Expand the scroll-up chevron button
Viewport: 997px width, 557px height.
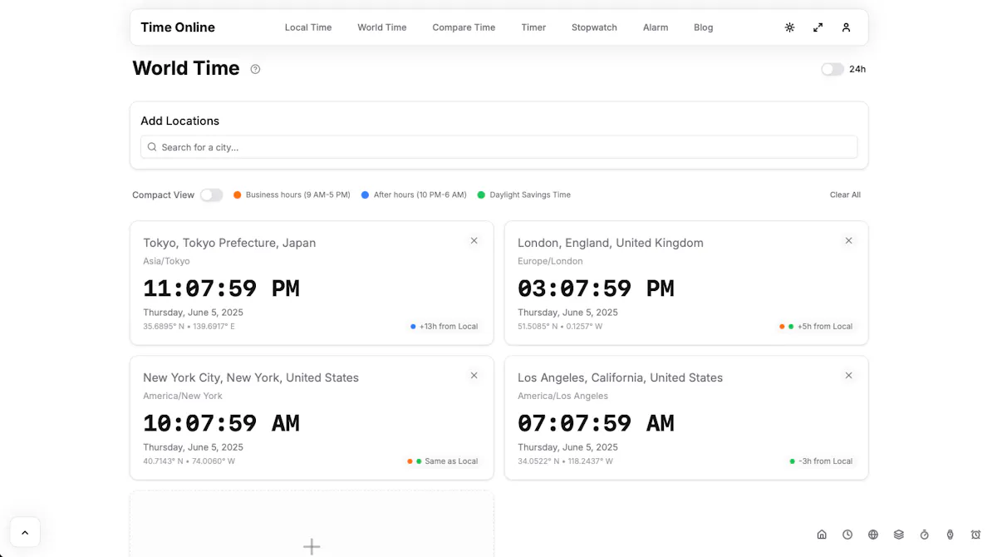coord(25,533)
